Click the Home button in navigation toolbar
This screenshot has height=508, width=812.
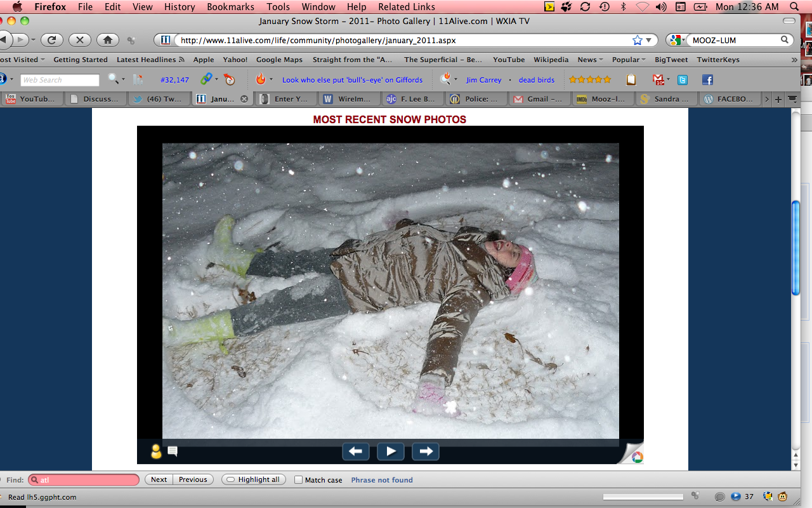pos(107,40)
